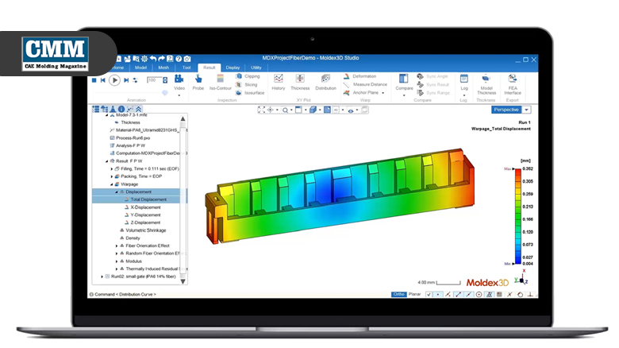The height and width of the screenshot is (348, 619).
Task: Open the Video dropdown arrow
Action: 179,95
